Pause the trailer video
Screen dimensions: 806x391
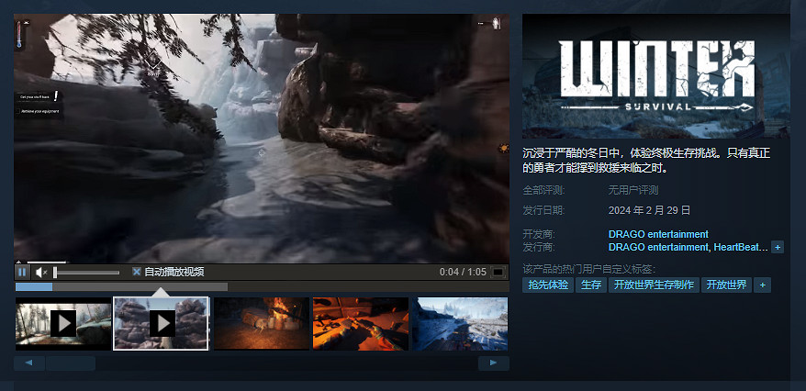[x=23, y=272]
